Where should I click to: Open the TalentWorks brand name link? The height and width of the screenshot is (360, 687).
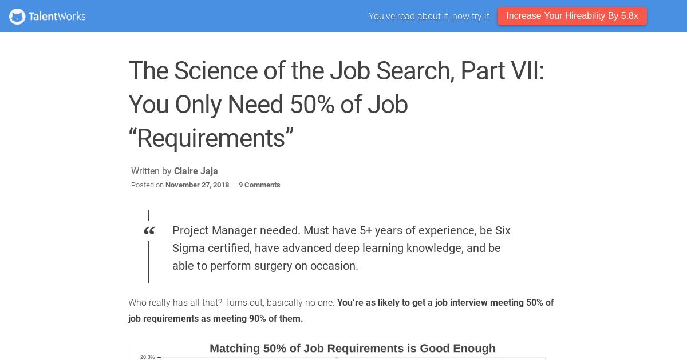[57, 16]
